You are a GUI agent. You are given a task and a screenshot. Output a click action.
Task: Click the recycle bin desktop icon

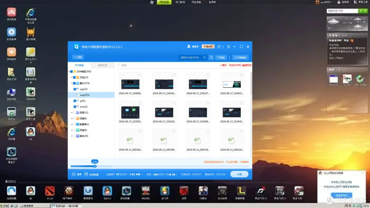coord(11,112)
